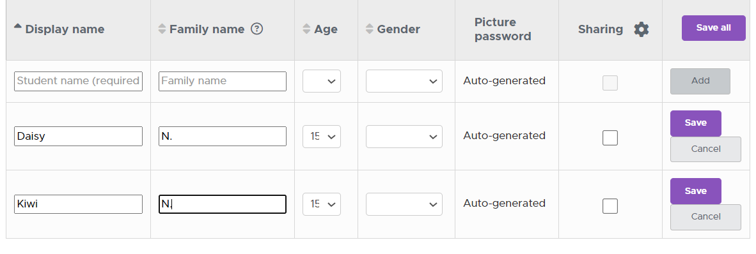Open the Gender dropdown for Daisy

(x=404, y=137)
